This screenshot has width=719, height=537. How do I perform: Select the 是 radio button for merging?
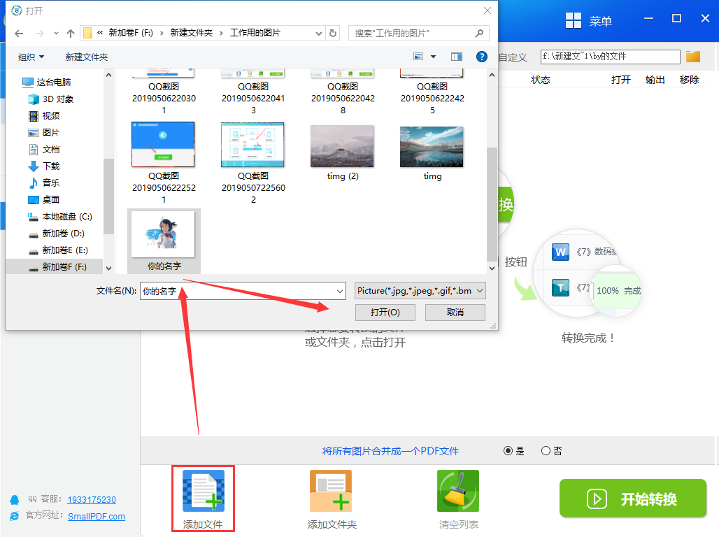coord(508,451)
